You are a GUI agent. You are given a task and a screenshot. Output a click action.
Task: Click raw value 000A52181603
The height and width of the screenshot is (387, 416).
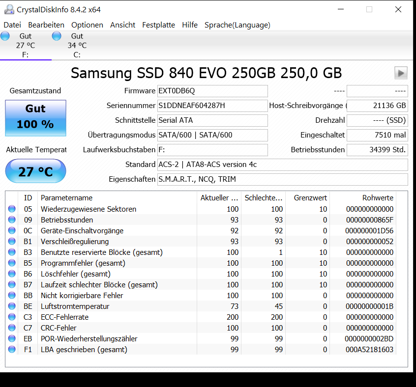pos(369,350)
